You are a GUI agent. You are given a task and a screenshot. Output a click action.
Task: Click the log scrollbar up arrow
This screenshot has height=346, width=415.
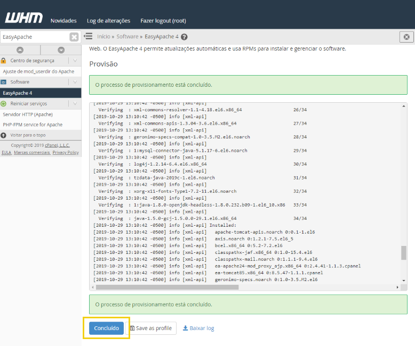point(404,106)
